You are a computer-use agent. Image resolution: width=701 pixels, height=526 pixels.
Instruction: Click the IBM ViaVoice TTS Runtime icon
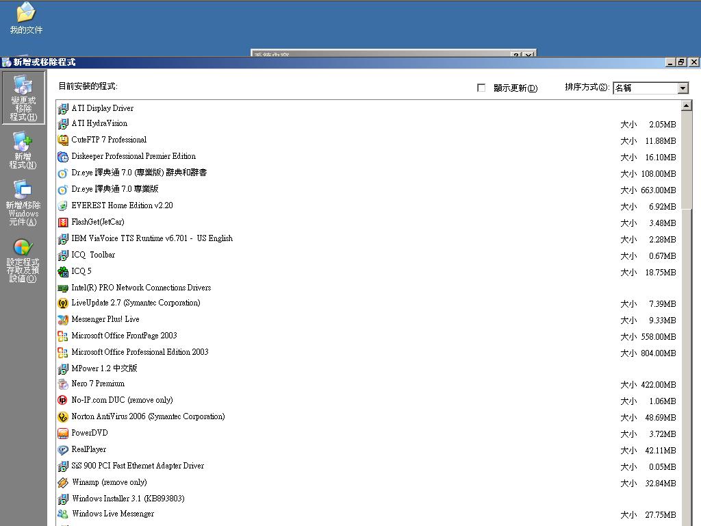point(63,239)
